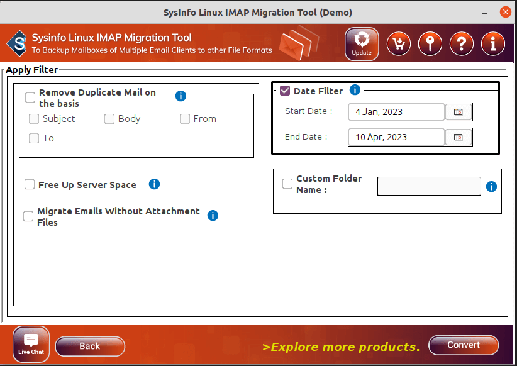
Task: Click the Start Date label
Action: (309, 111)
